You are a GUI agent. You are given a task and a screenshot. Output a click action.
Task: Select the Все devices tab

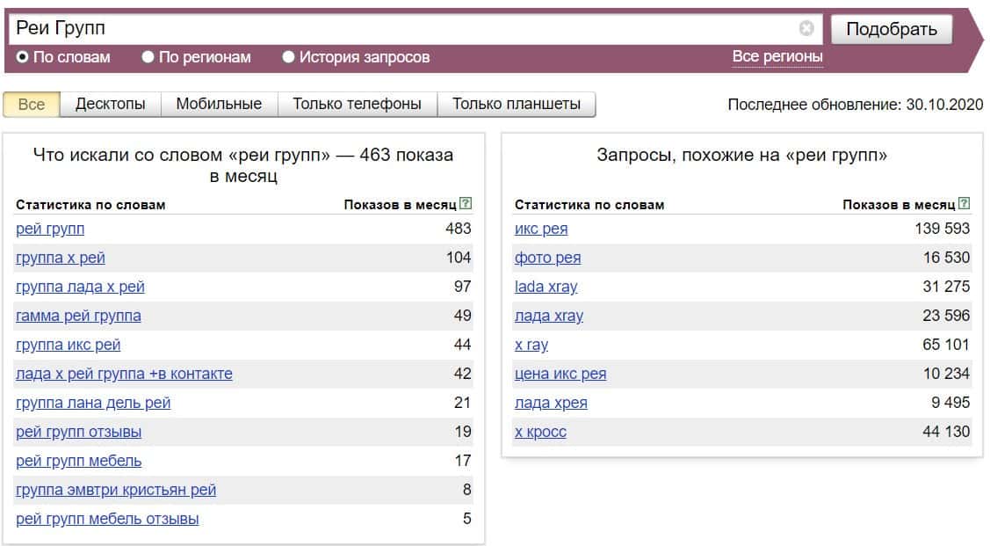pos(31,104)
